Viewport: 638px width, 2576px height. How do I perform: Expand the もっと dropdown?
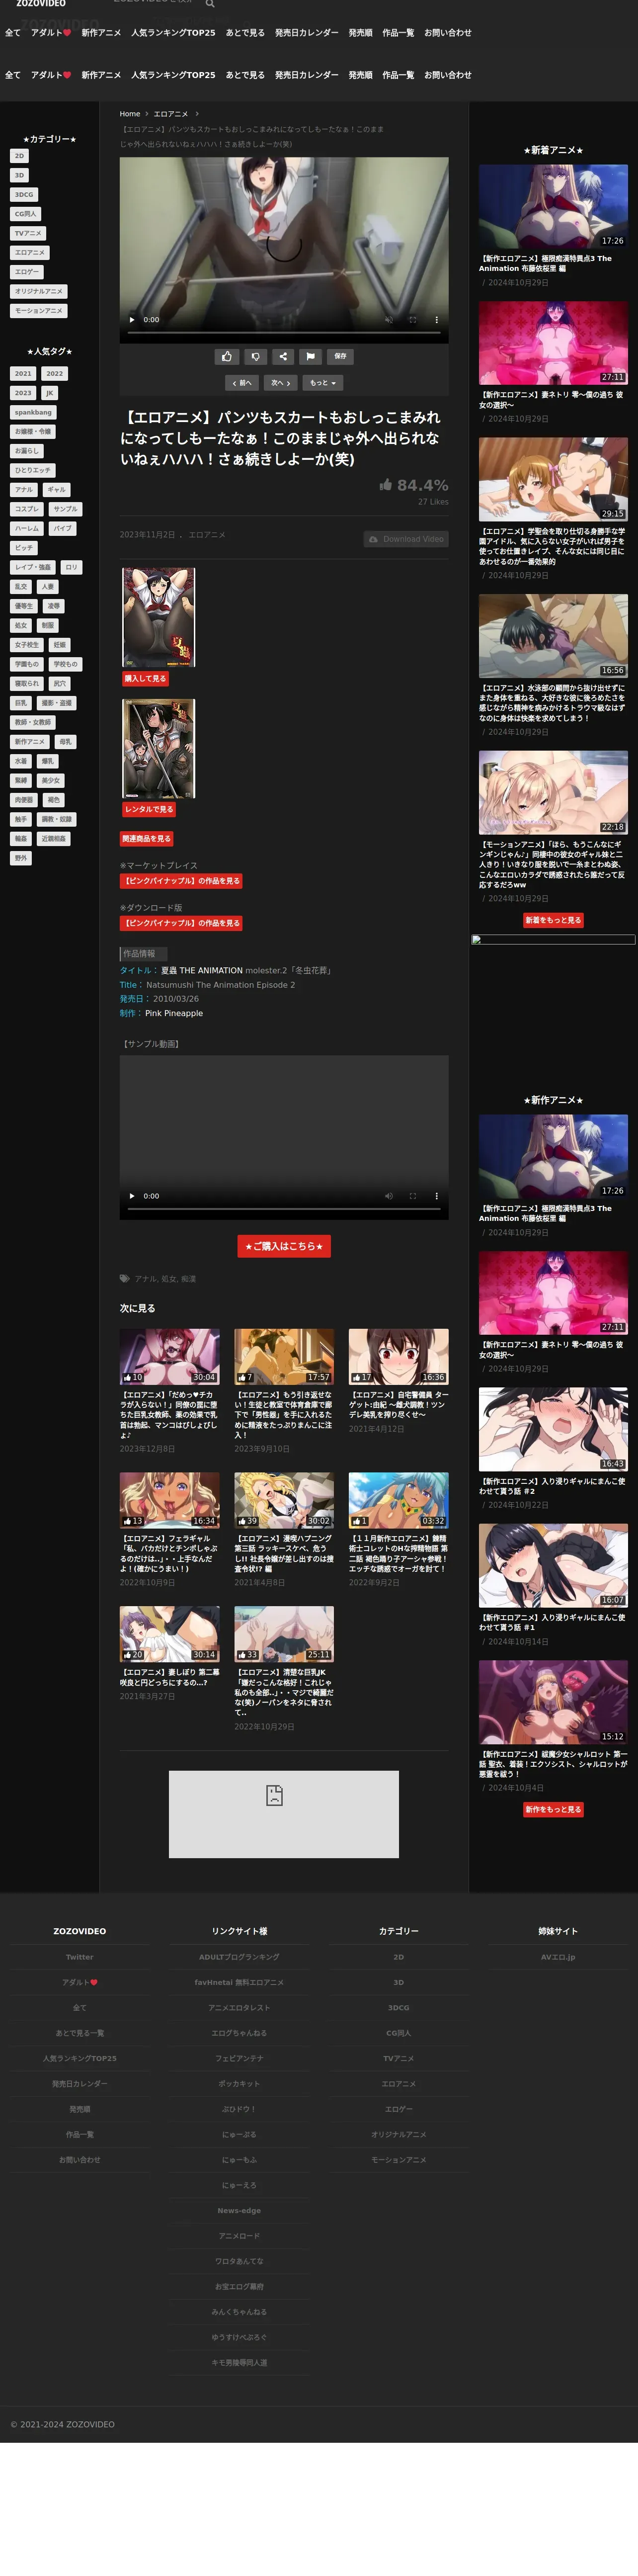322,383
